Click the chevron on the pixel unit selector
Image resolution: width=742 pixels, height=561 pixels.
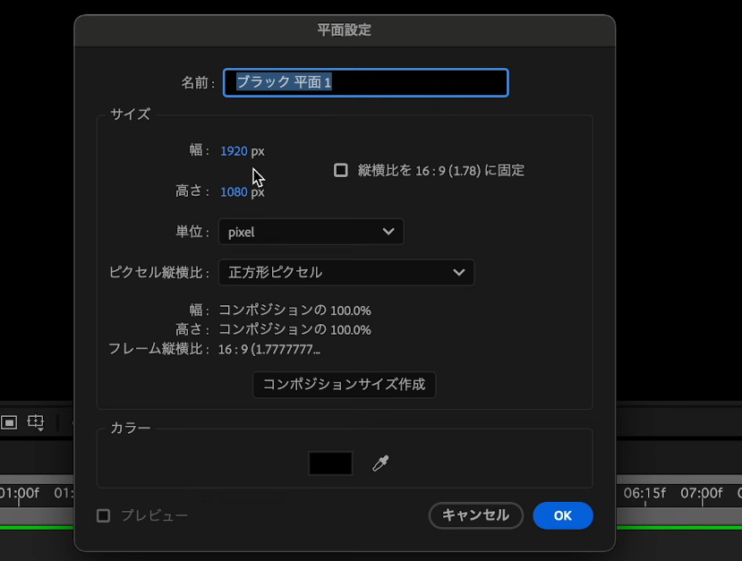[x=388, y=231]
